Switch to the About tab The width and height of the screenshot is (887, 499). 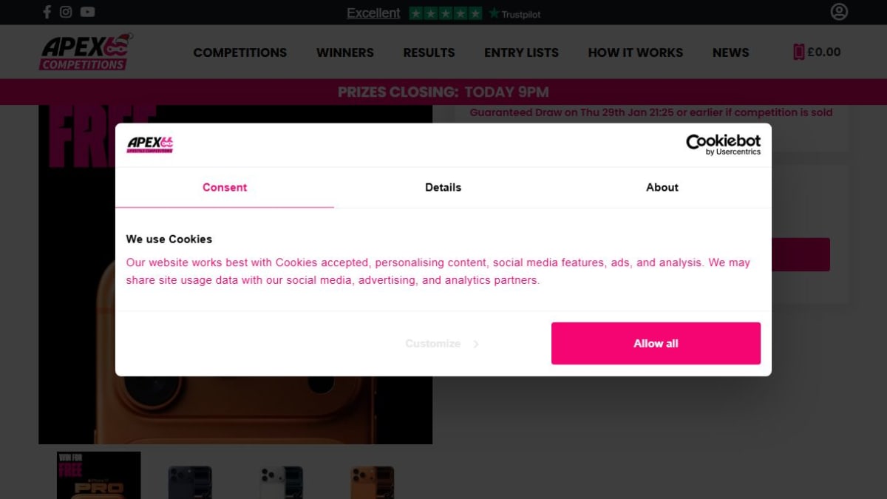662,188
